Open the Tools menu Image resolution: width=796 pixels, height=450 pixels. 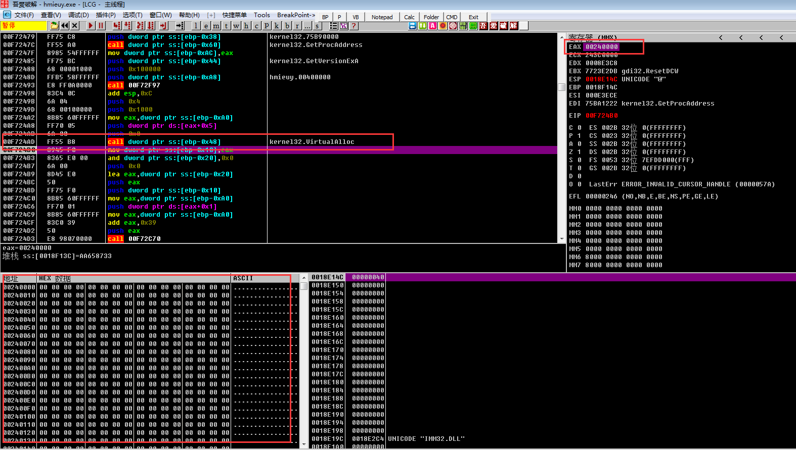click(262, 15)
